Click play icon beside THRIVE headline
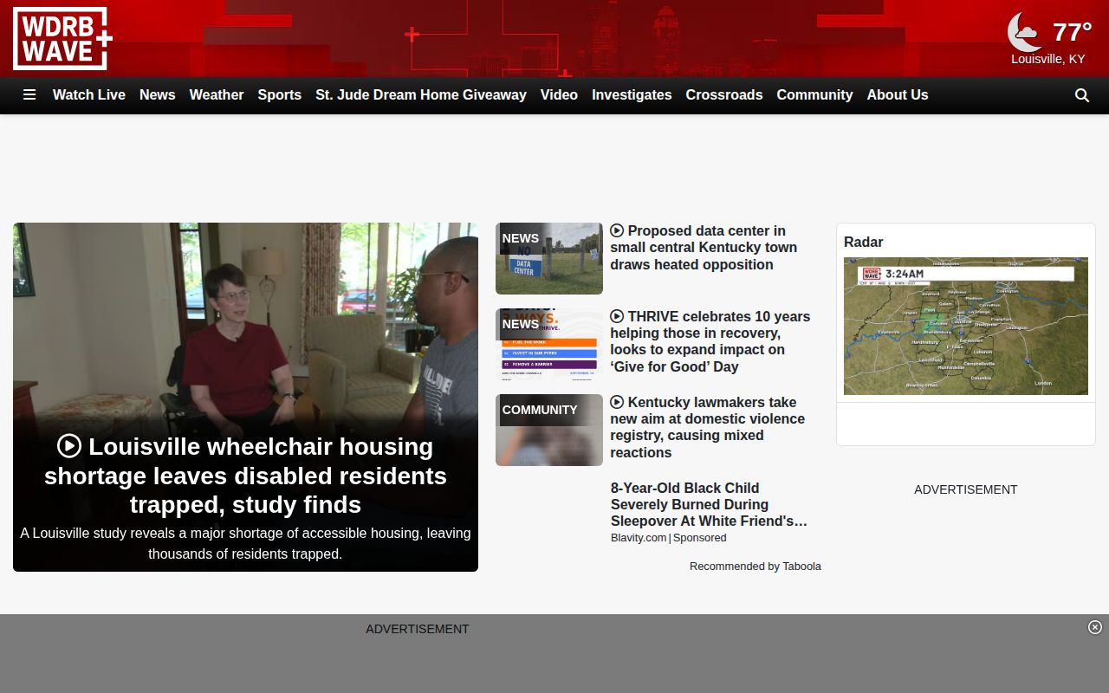The height and width of the screenshot is (693, 1109). 617,316
